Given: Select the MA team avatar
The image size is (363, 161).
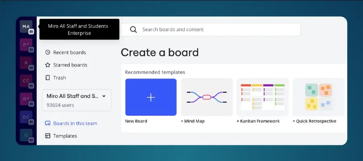Looking at the screenshot, I should pos(26,27).
